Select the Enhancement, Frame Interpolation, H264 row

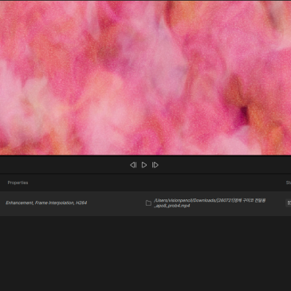(145, 203)
